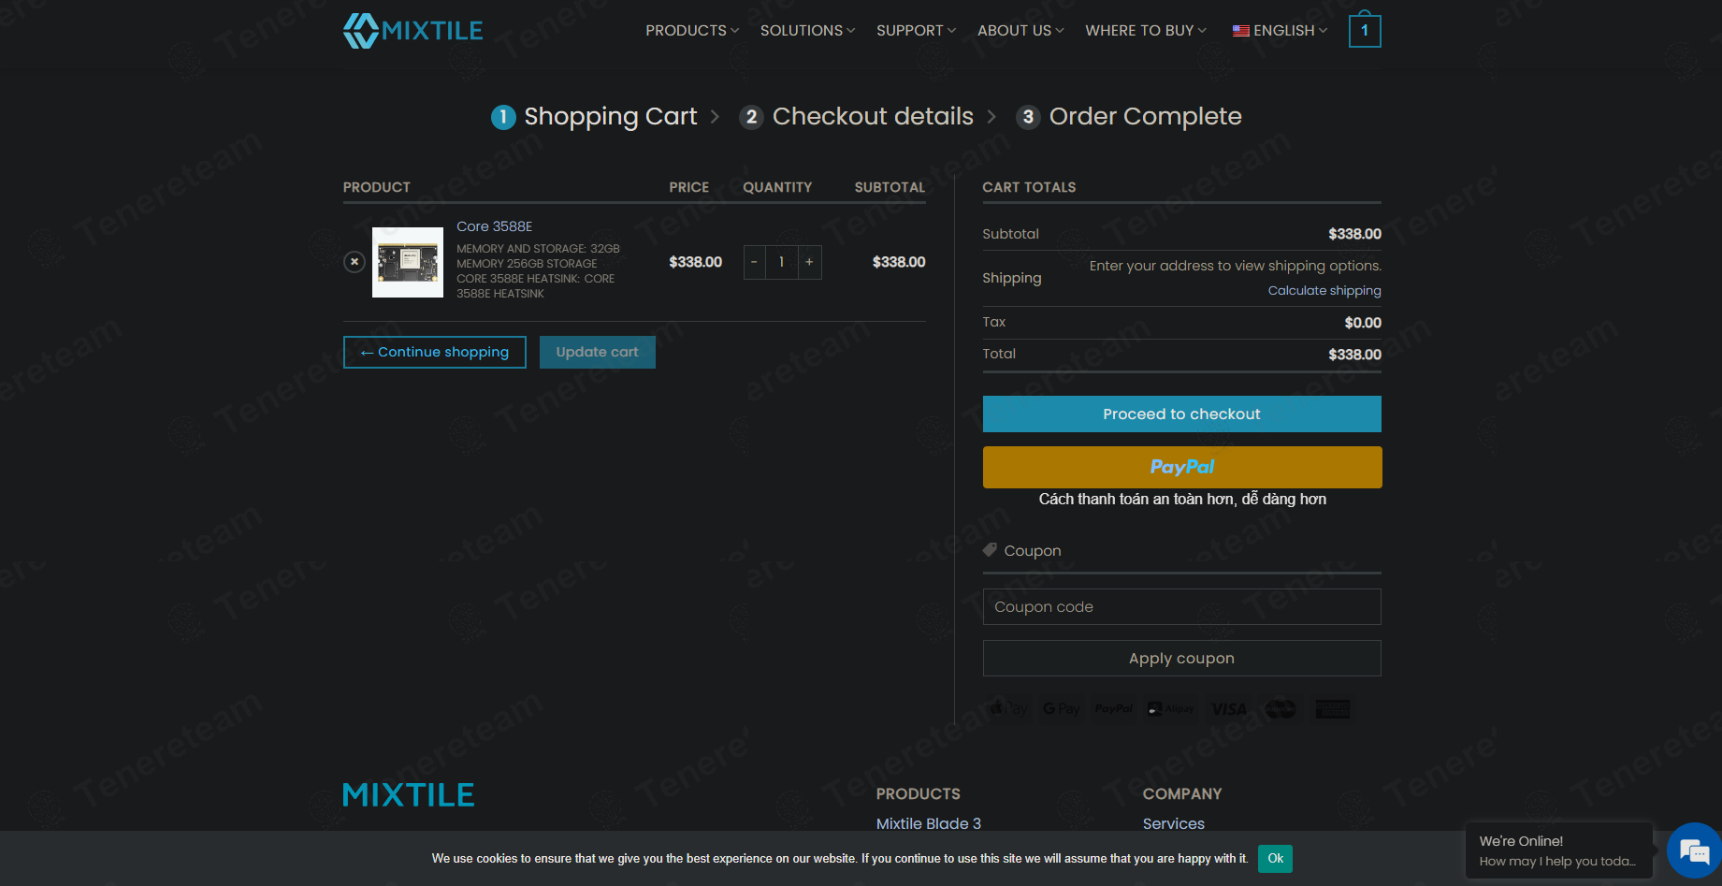Click the Mixtile logo in header

[412, 31]
